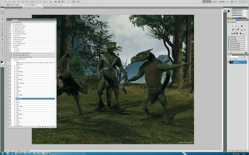Adjust the blue slider in Color panel
This screenshot has height=155, width=249.
point(237,15)
